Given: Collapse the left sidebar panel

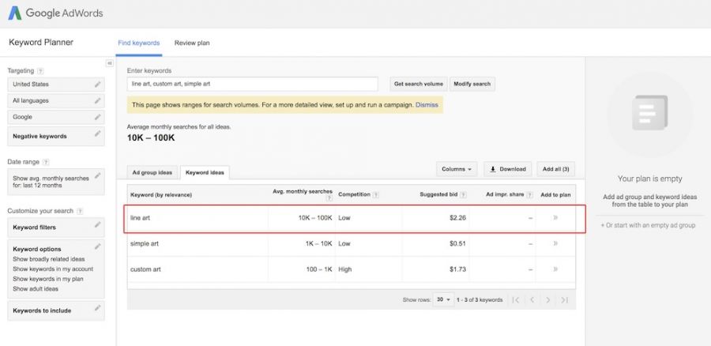Looking at the screenshot, I should point(109,63).
